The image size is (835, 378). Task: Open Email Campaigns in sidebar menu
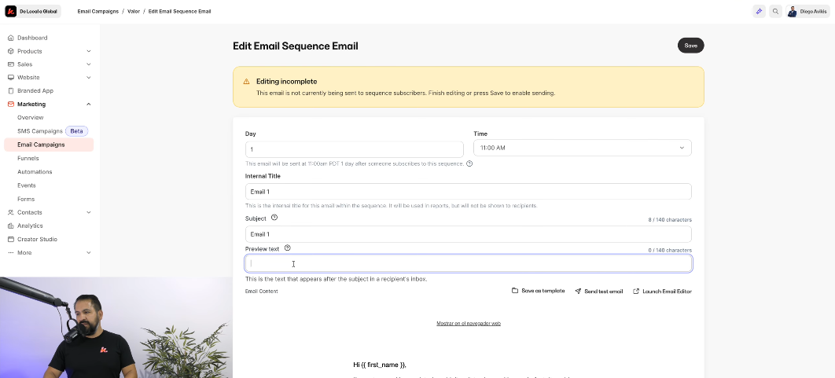click(x=41, y=145)
